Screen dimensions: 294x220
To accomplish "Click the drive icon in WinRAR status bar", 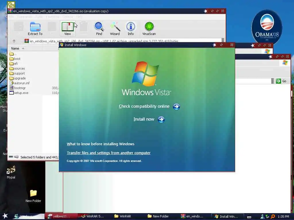I will coord(11,157).
